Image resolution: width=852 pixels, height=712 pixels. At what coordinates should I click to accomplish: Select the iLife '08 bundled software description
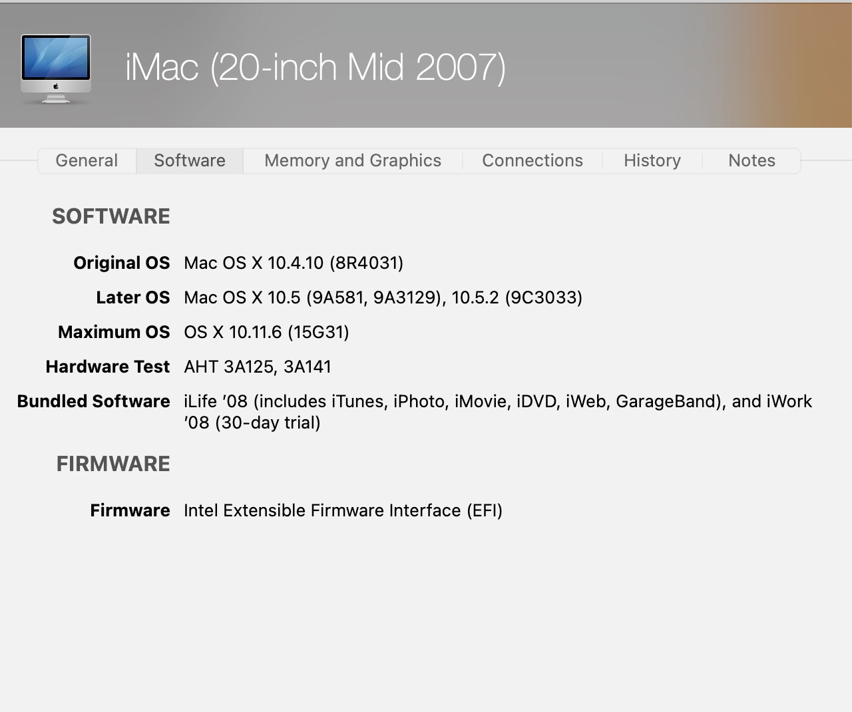[498, 412]
